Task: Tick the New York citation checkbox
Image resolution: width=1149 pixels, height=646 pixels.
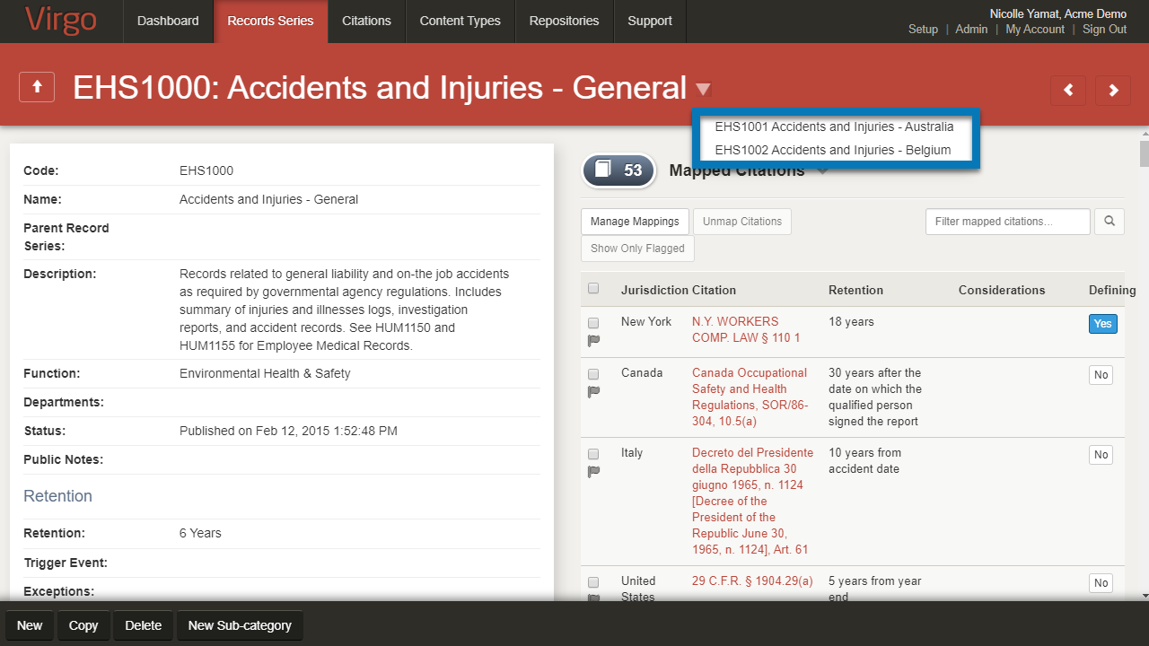Action: [593, 323]
